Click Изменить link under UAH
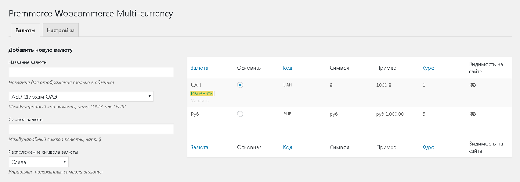The image size is (520, 182). click(202, 93)
